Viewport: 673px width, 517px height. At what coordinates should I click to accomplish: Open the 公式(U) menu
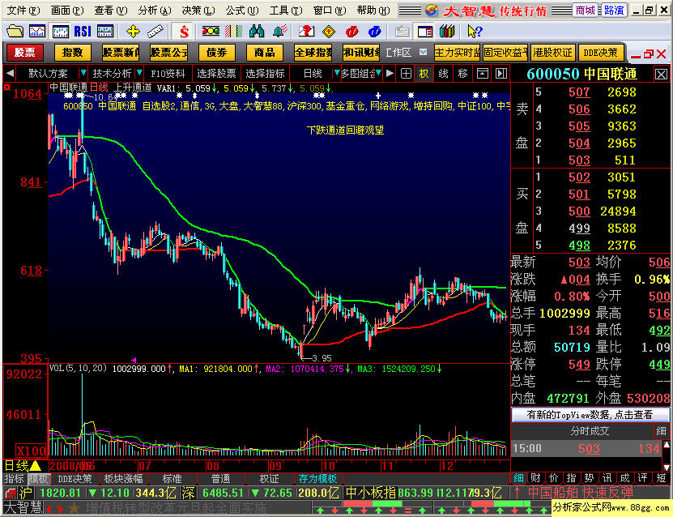(x=242, y=10)
